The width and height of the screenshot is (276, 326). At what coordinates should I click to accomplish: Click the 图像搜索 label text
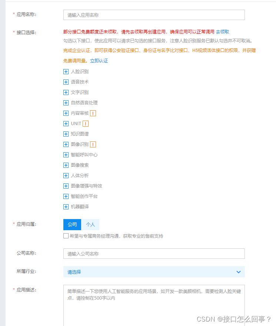(80, 165)
